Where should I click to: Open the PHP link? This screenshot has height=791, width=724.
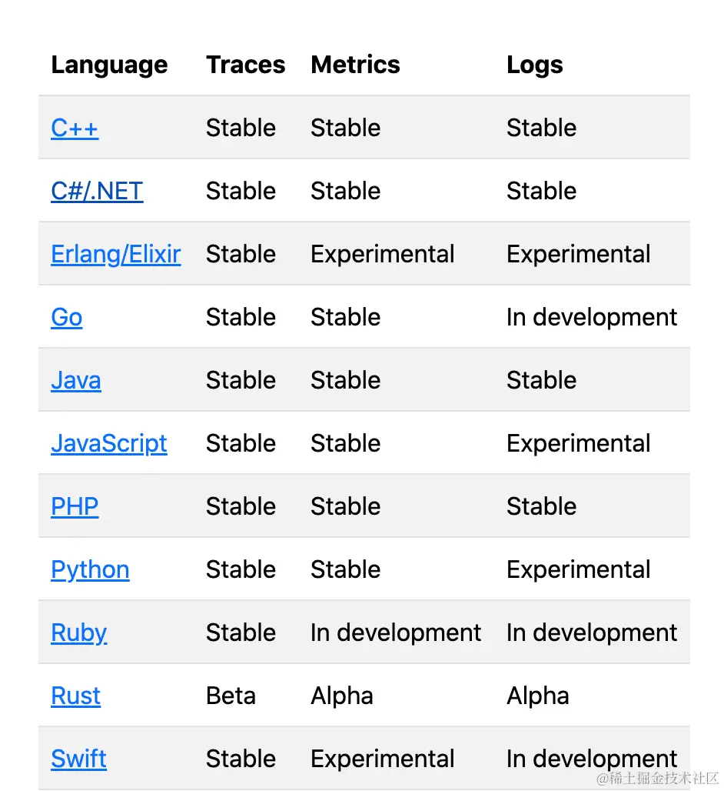click(x=75, y=506)
